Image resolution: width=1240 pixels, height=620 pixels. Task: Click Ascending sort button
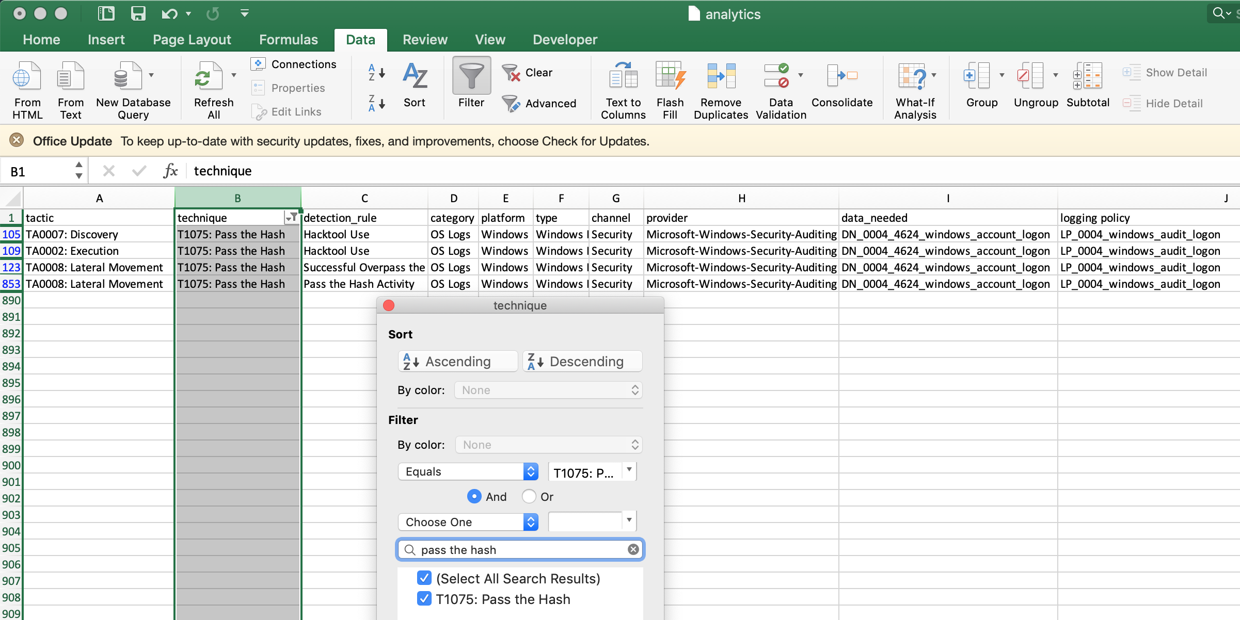(458, 361)
